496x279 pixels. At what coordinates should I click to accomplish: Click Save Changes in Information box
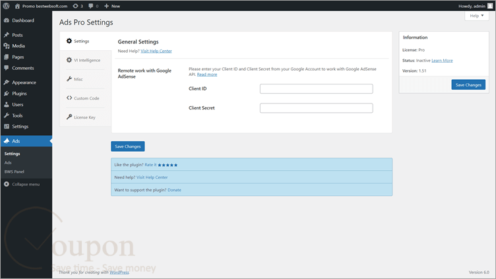pos(468,85)
